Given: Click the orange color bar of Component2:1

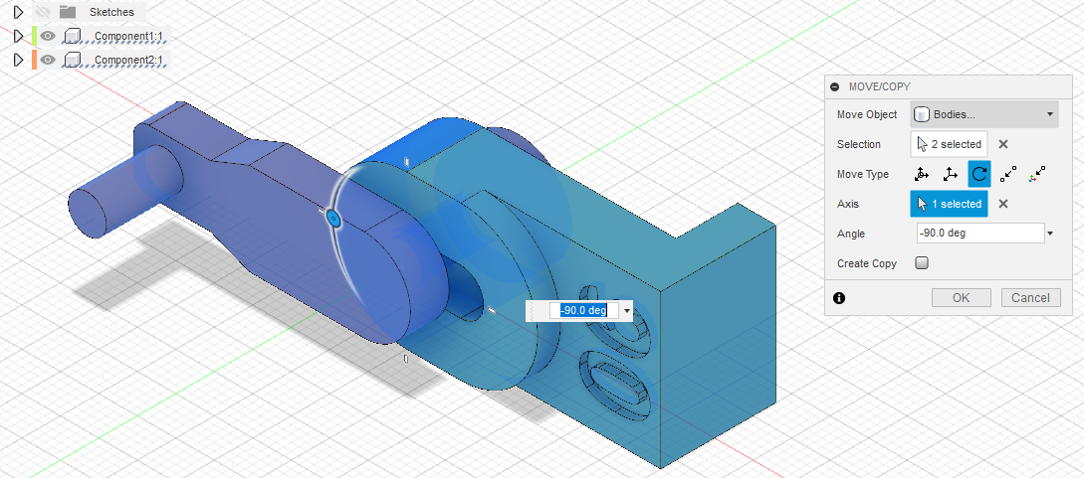Looking at the screenshot, I should coord(33,60).
